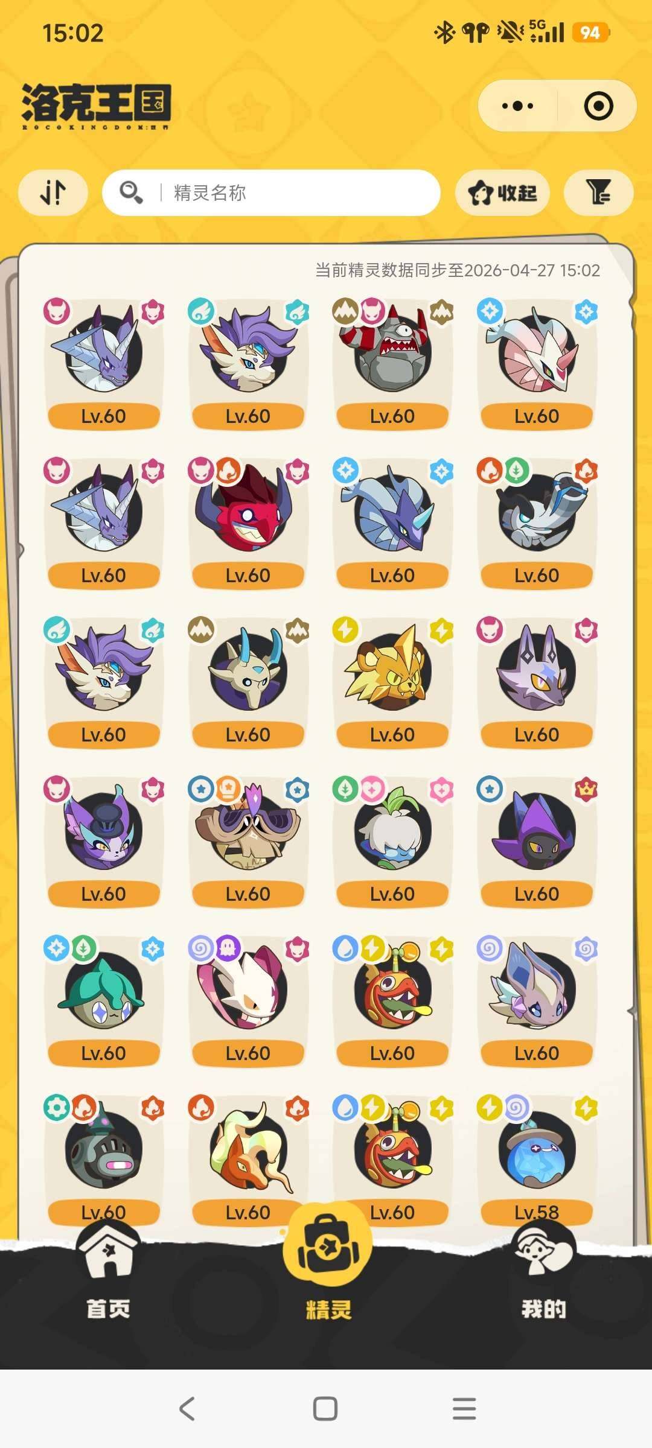Screen dimensions: 652x1448
Task: Tap the 洛克王国 logo
Action: [x=97, y=106]
